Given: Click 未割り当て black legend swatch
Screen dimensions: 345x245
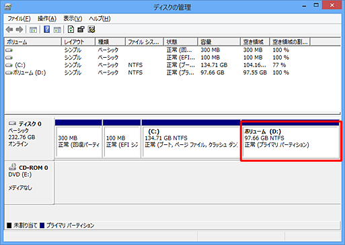Looking at the screenshot, I should (9, 226).
